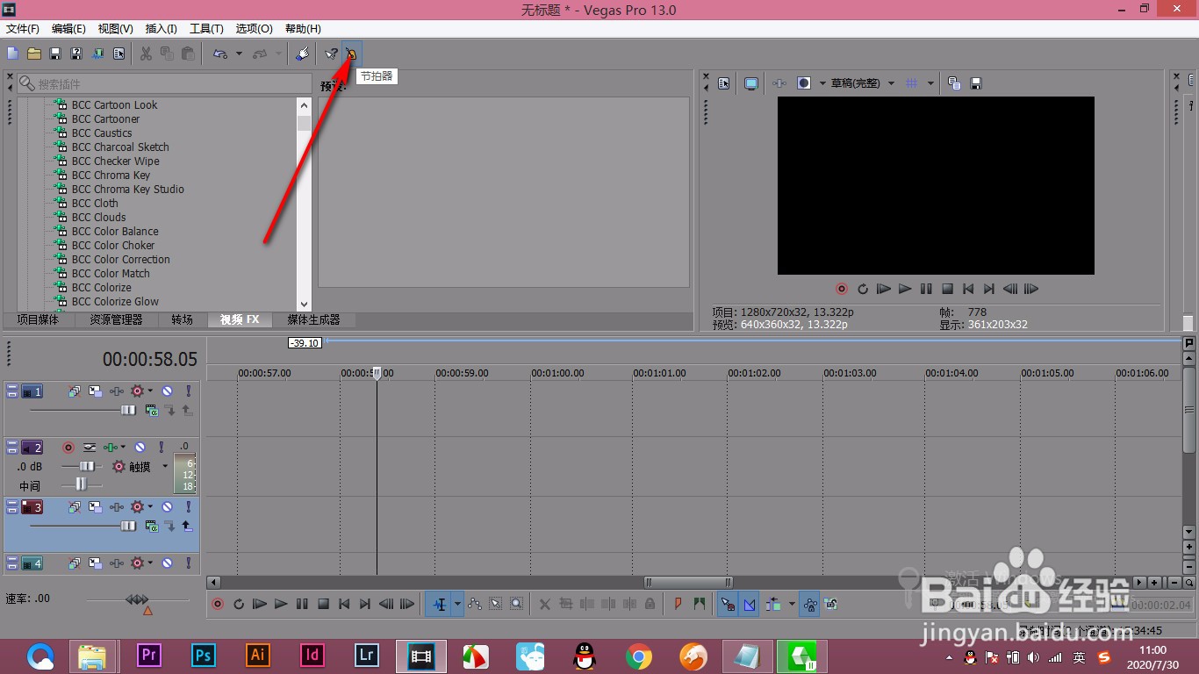Solo video track 1

[x=188, y=391]
